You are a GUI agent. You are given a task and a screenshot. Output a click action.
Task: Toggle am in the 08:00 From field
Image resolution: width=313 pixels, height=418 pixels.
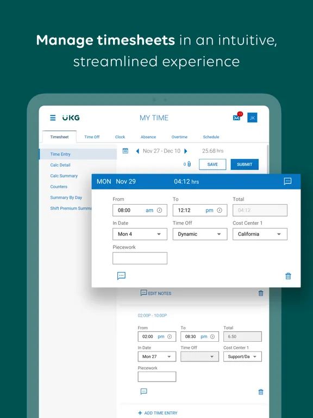[149, 210]
